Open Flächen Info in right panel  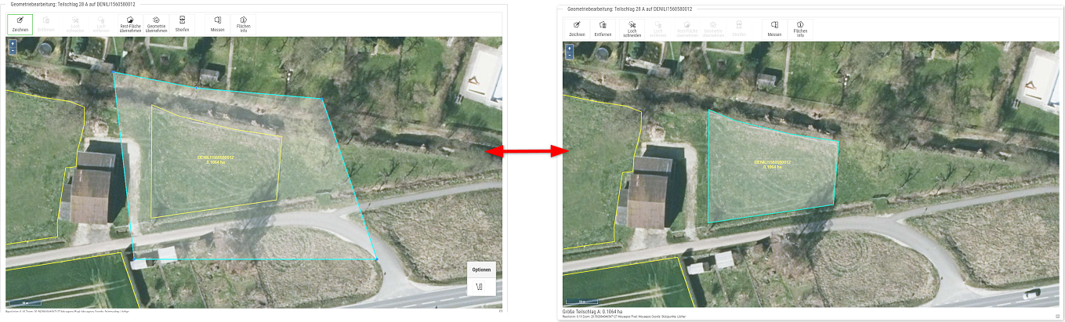coord(800,29)
